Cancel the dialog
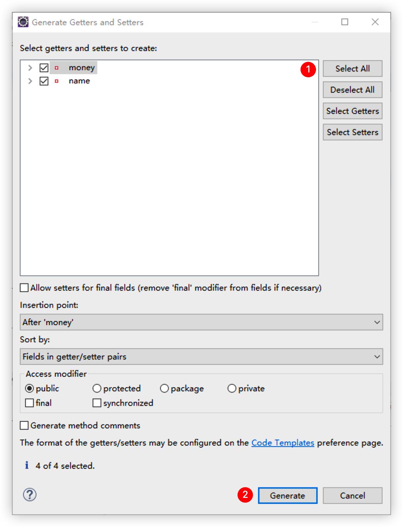Image resolution: width=403 pixels, height=527 pixels. (353, 496)
